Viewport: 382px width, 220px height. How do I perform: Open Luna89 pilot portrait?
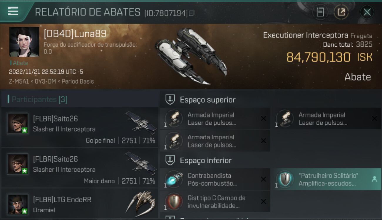(x=24, y=42)
